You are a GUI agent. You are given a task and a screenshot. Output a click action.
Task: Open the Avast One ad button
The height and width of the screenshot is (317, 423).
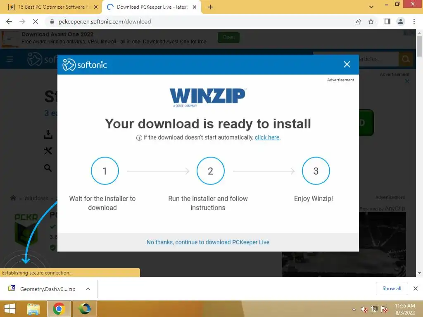point(228,37)
